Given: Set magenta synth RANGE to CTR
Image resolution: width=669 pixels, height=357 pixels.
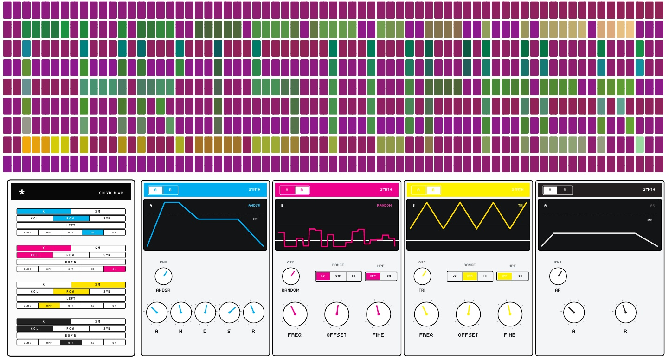Looking at the screenshot, I should coord(339,276).
